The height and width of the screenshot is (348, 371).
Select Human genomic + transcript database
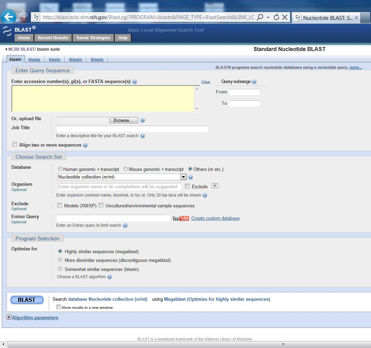pyautogui.click(x=60, y=169)
